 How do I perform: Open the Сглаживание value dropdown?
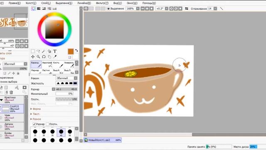click(215, 8)
